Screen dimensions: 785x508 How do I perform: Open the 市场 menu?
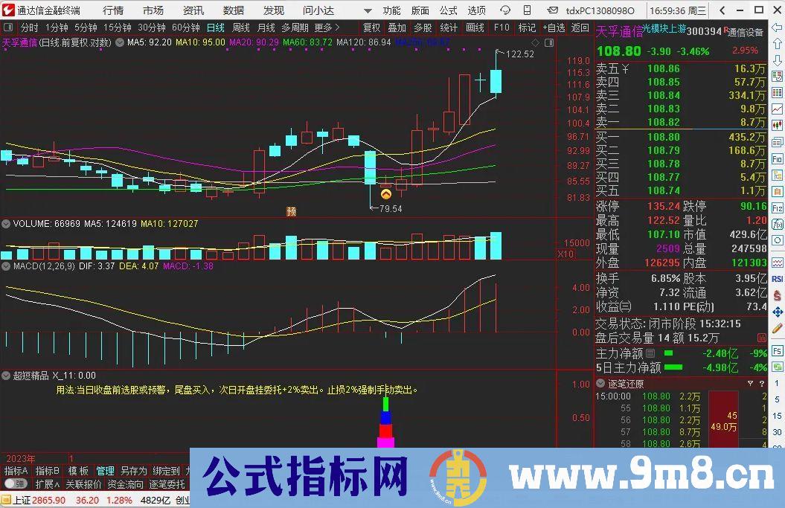pyautogui.click(x=153, y=10)
